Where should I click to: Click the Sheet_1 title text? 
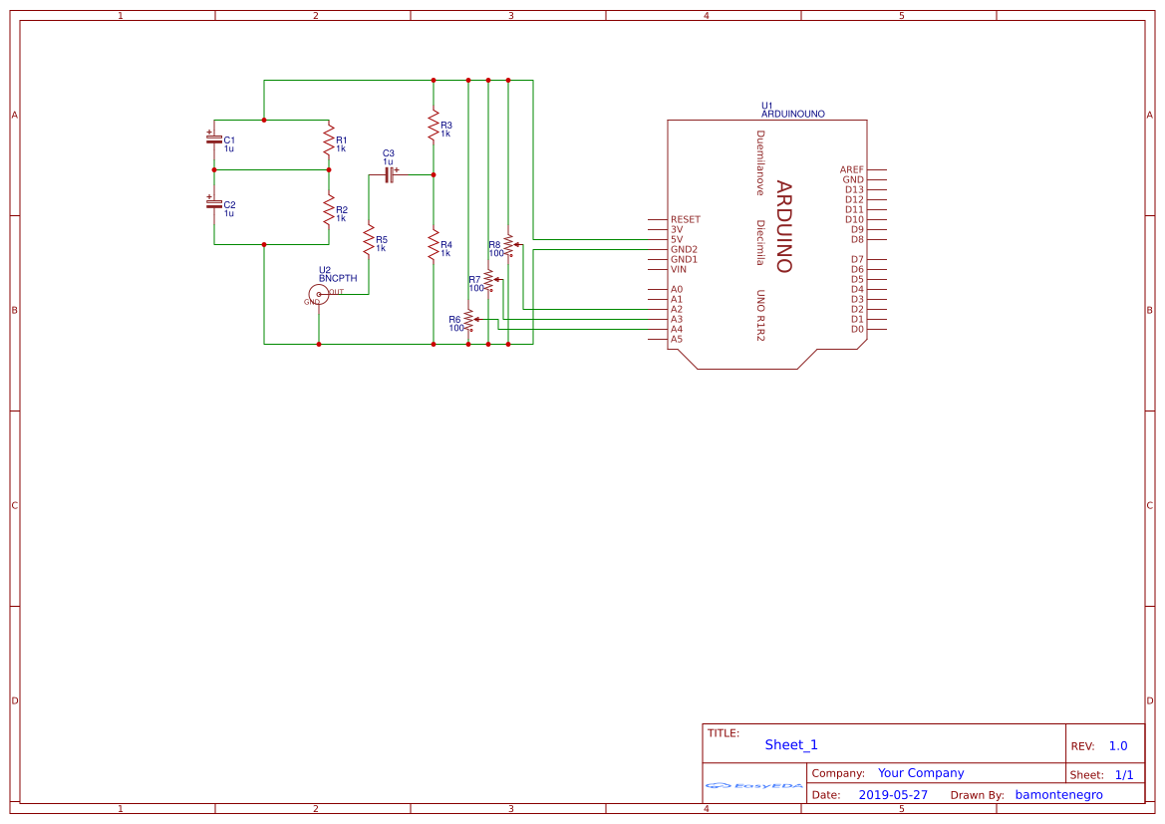[x=790, y=744]
